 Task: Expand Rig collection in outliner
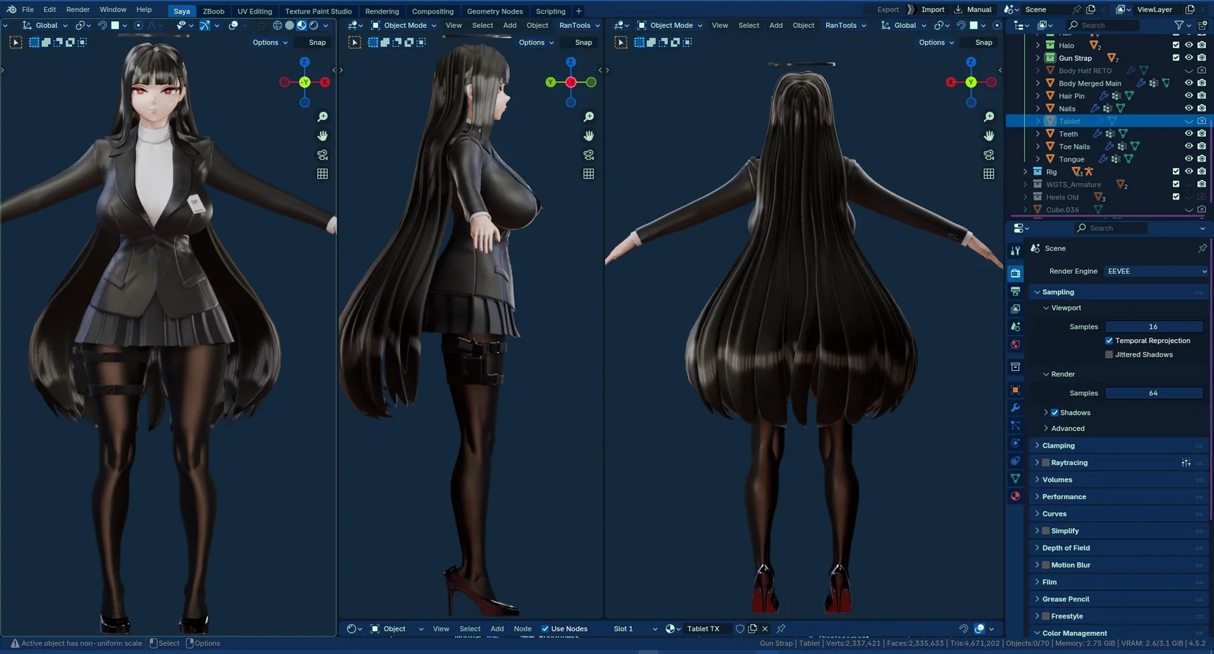tap(1025, 171)
